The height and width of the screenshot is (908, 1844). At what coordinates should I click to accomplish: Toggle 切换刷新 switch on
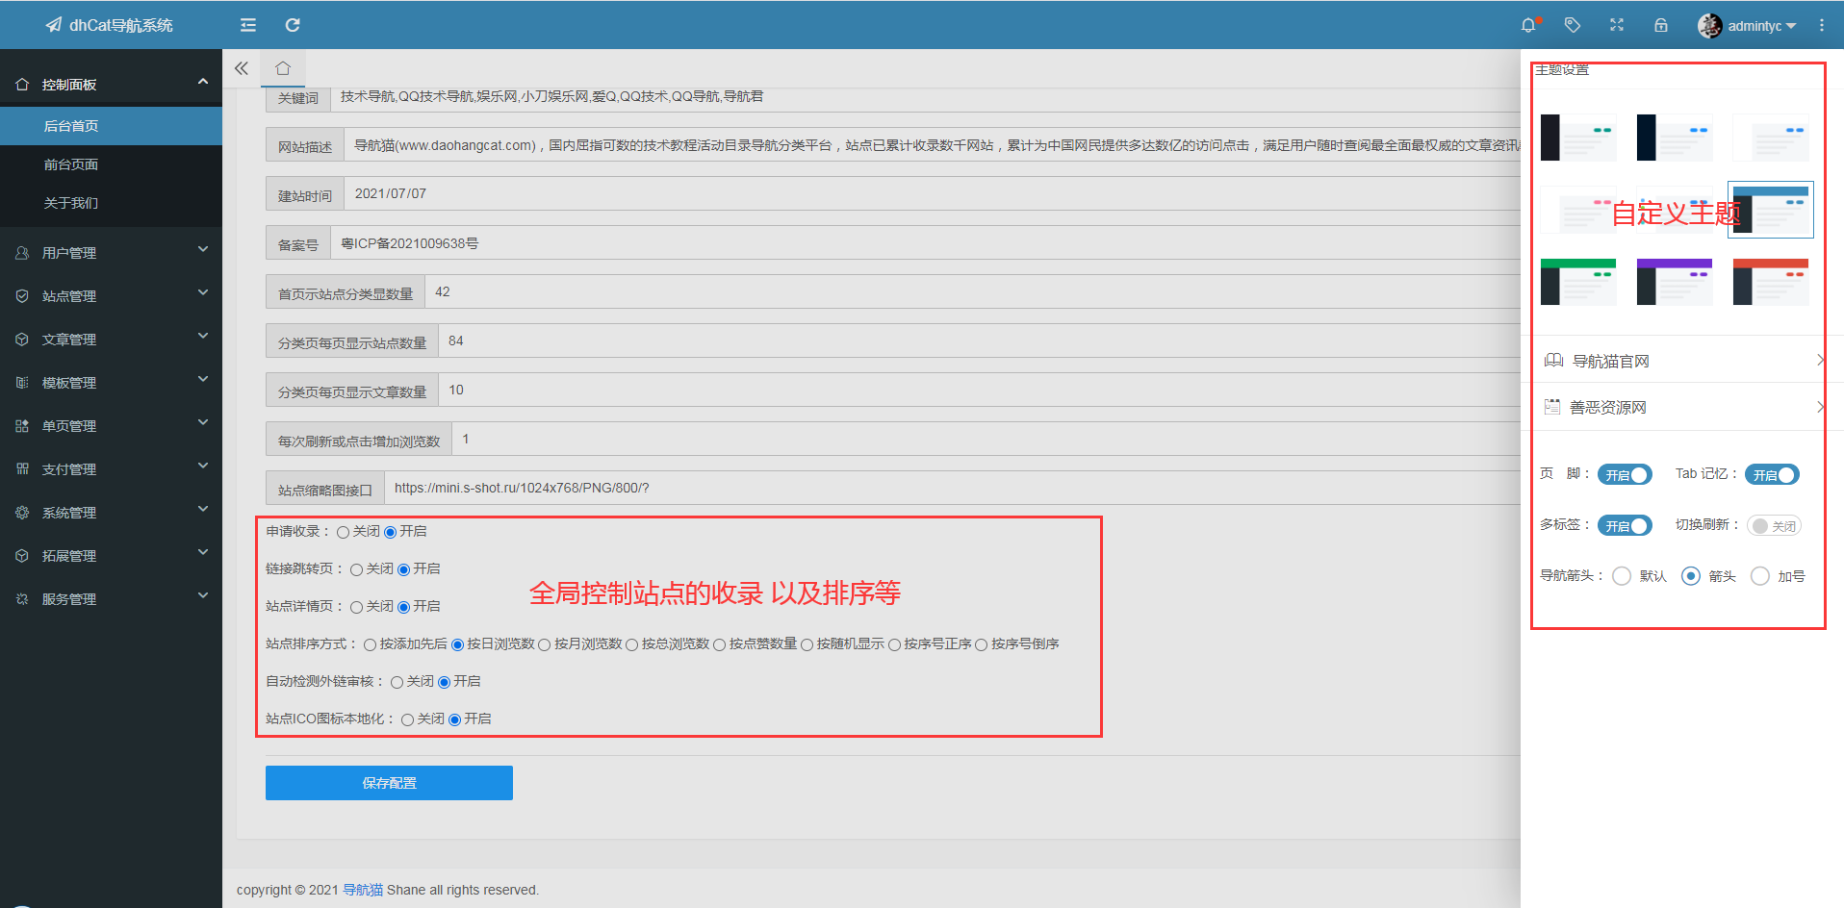[x=1774, y=525]
